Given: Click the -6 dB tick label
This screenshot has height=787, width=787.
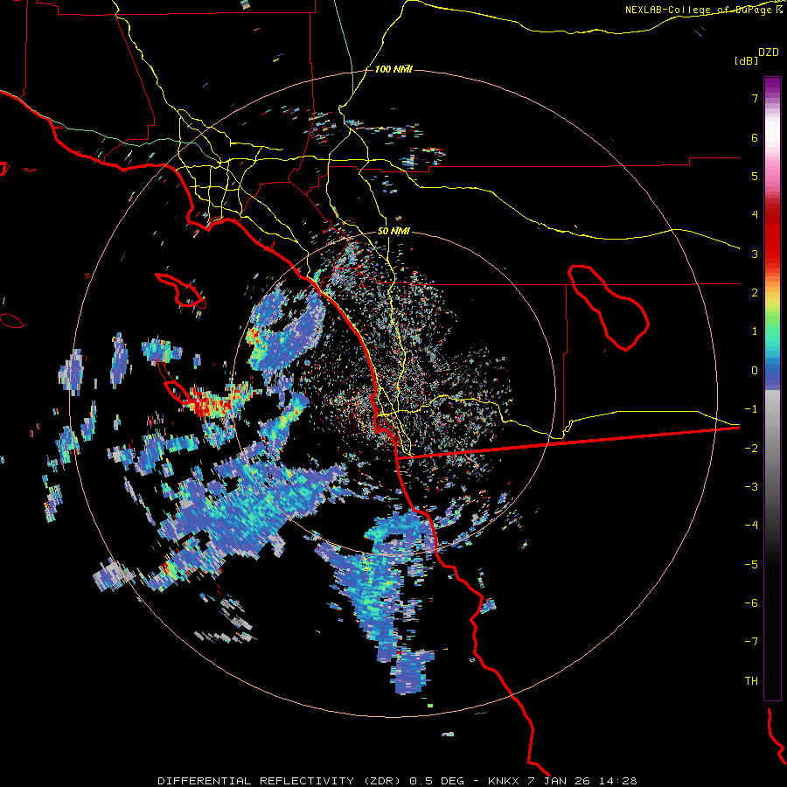Looking at the screenshot, I should pos(751,603).
